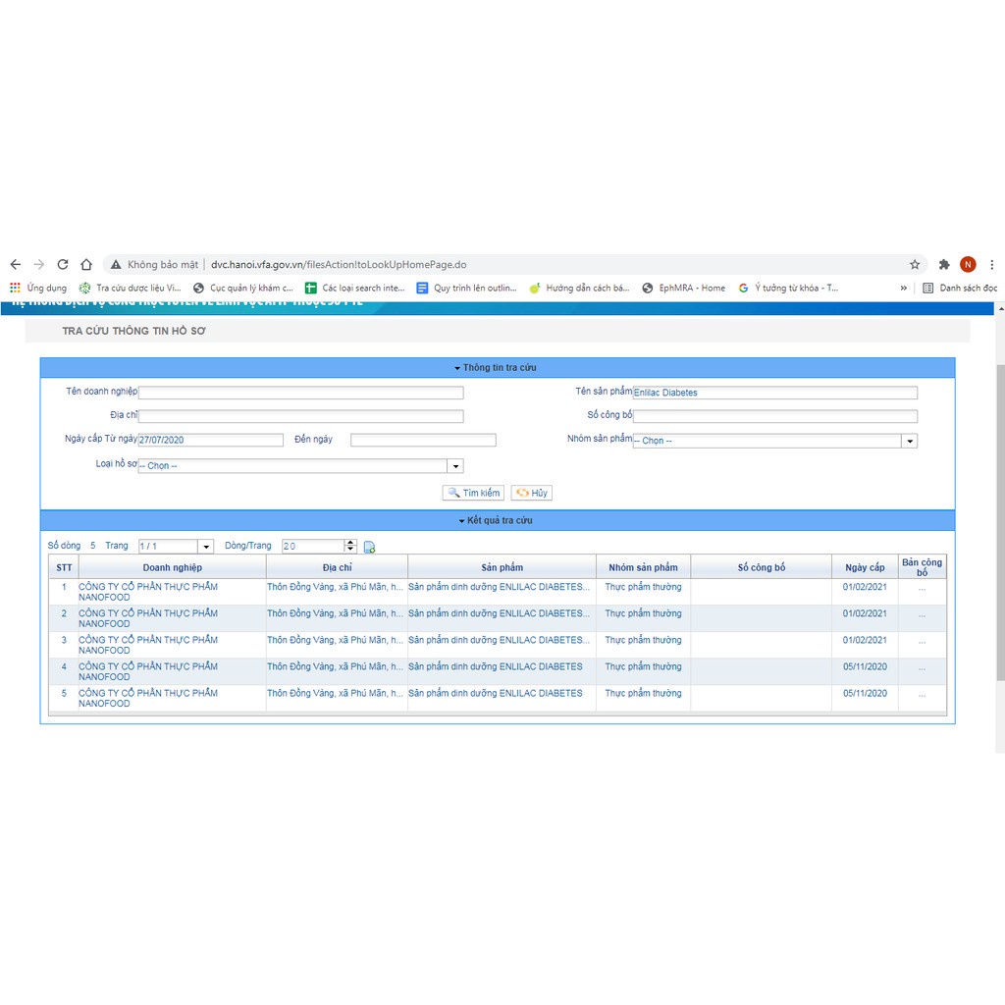The height and width of the screenshot is (1005, 1005).
Task: Reload the page
Action: click(63, 264)
